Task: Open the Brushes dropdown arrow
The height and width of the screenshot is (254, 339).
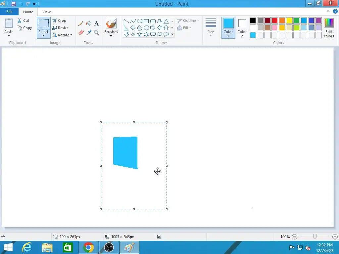Action: tap(111, 36)
